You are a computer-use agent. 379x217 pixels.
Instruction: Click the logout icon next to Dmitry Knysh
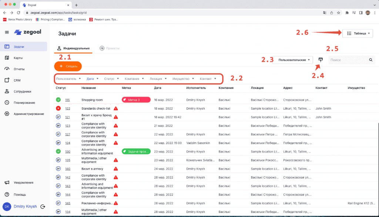pyautogui.click(x=43, y=207)
